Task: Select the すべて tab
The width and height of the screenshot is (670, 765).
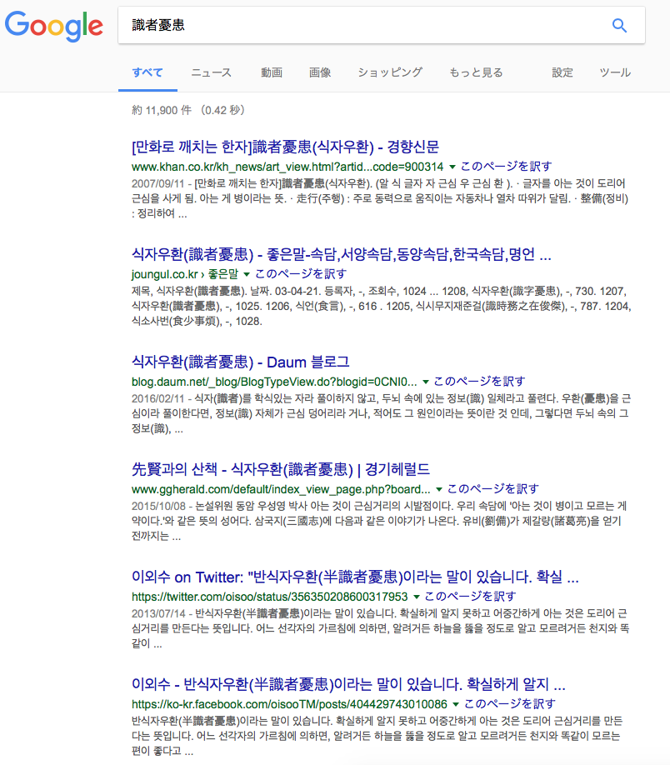Action: (147, 72)
